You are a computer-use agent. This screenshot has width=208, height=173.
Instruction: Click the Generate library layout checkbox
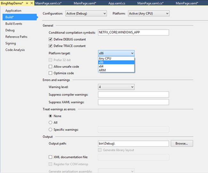(100, 150)
